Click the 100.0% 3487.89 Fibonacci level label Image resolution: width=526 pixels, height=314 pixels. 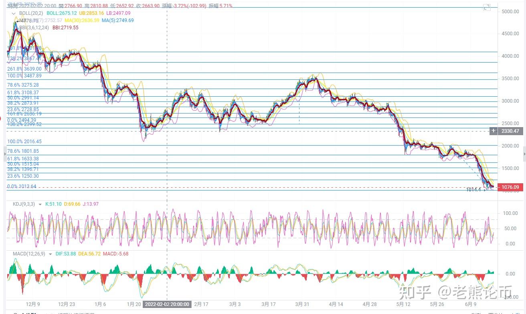(x=24, y=76)
